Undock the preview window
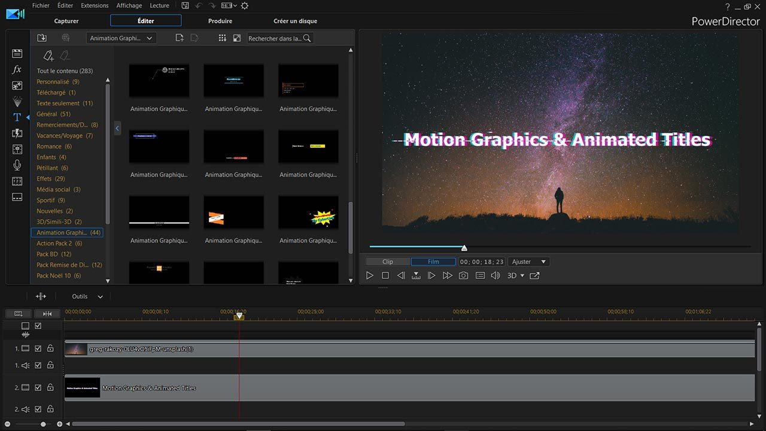The image size is (766, 431). [534, 275]
